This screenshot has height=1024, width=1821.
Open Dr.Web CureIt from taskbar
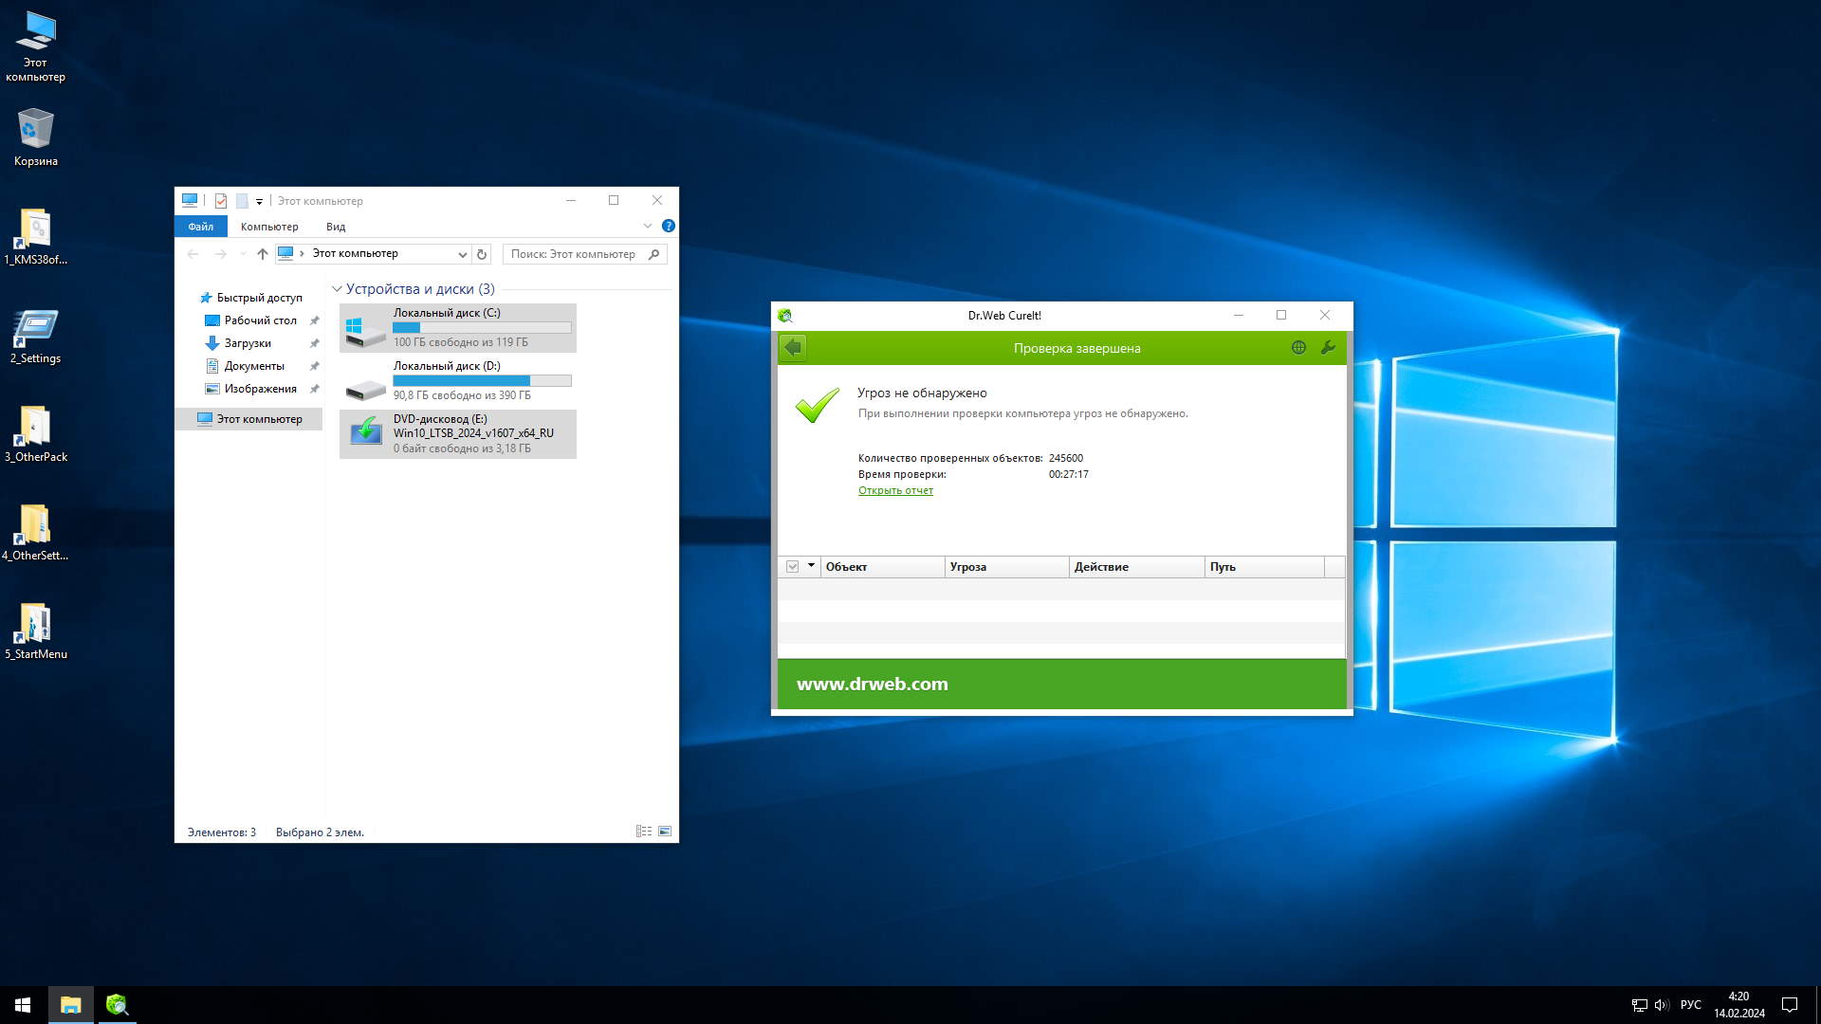pos(117,1005)
